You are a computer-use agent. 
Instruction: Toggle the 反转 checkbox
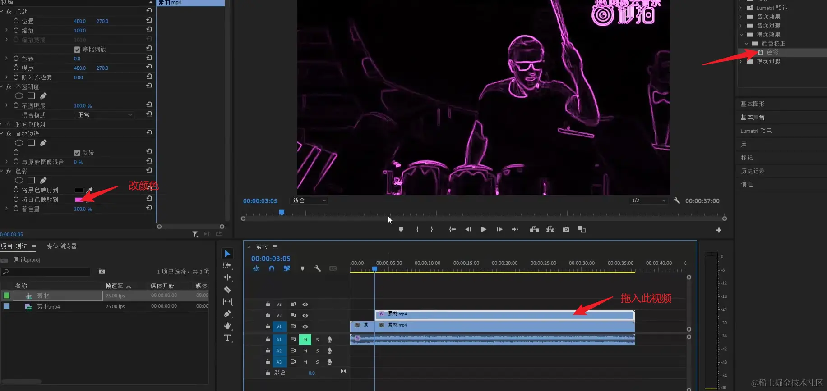[77, 153]
